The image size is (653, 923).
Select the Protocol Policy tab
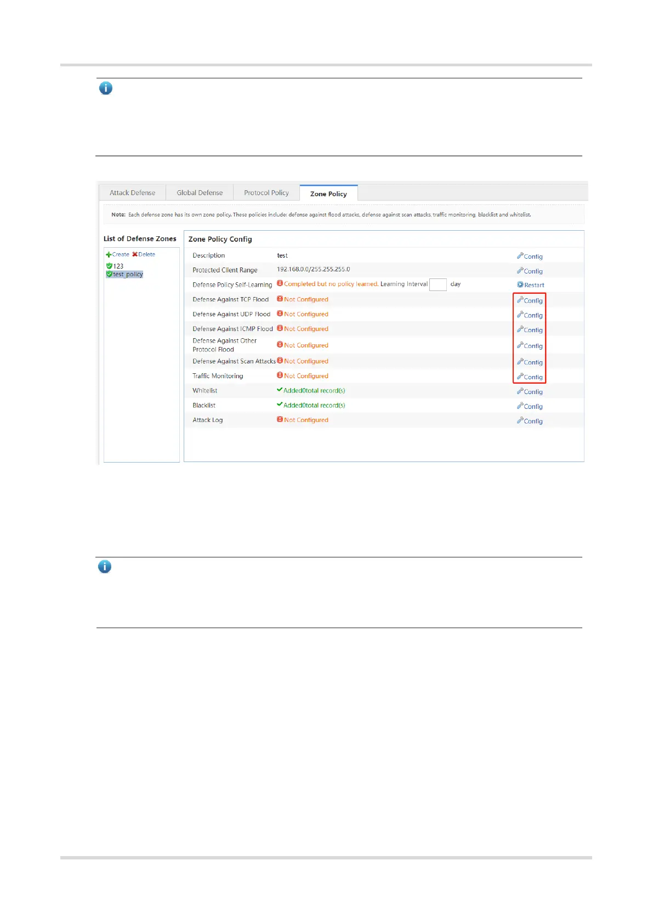[x=266, y=193]
